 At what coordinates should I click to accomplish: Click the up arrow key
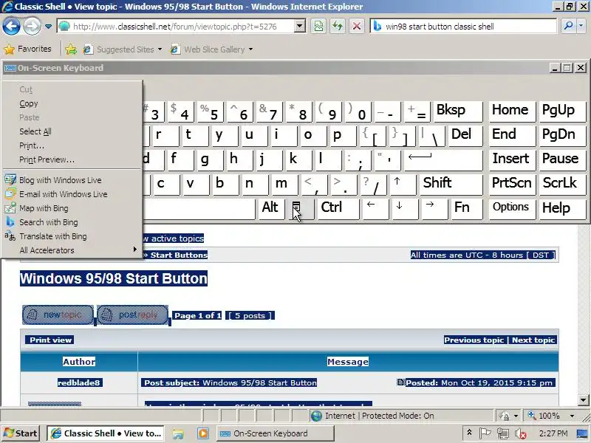coord(403,184)
